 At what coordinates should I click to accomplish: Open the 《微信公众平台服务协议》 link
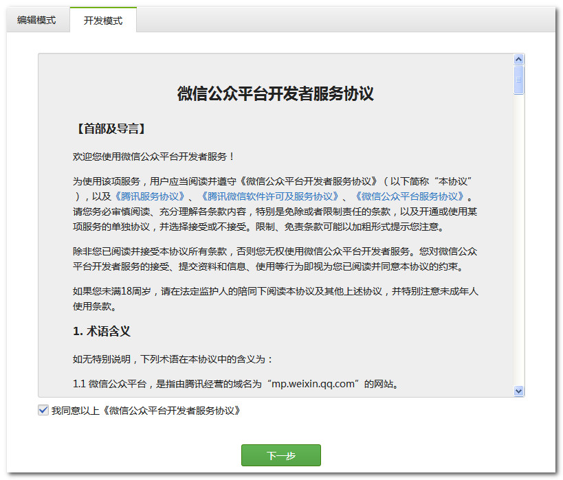pyautogui.click(x=409, y=196)
